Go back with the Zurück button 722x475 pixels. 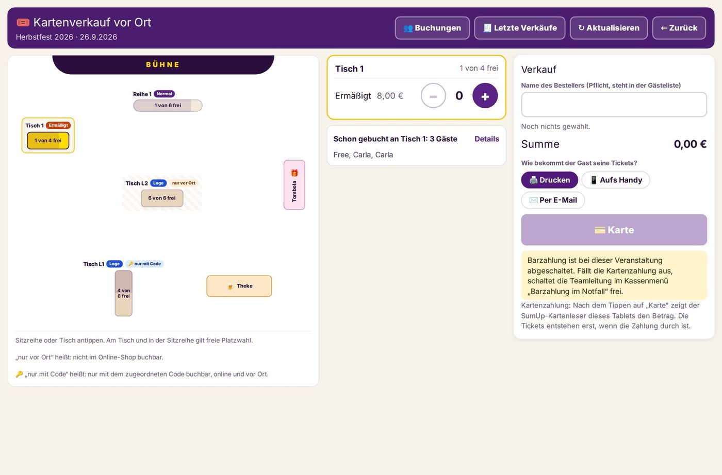tap(679, 28)
